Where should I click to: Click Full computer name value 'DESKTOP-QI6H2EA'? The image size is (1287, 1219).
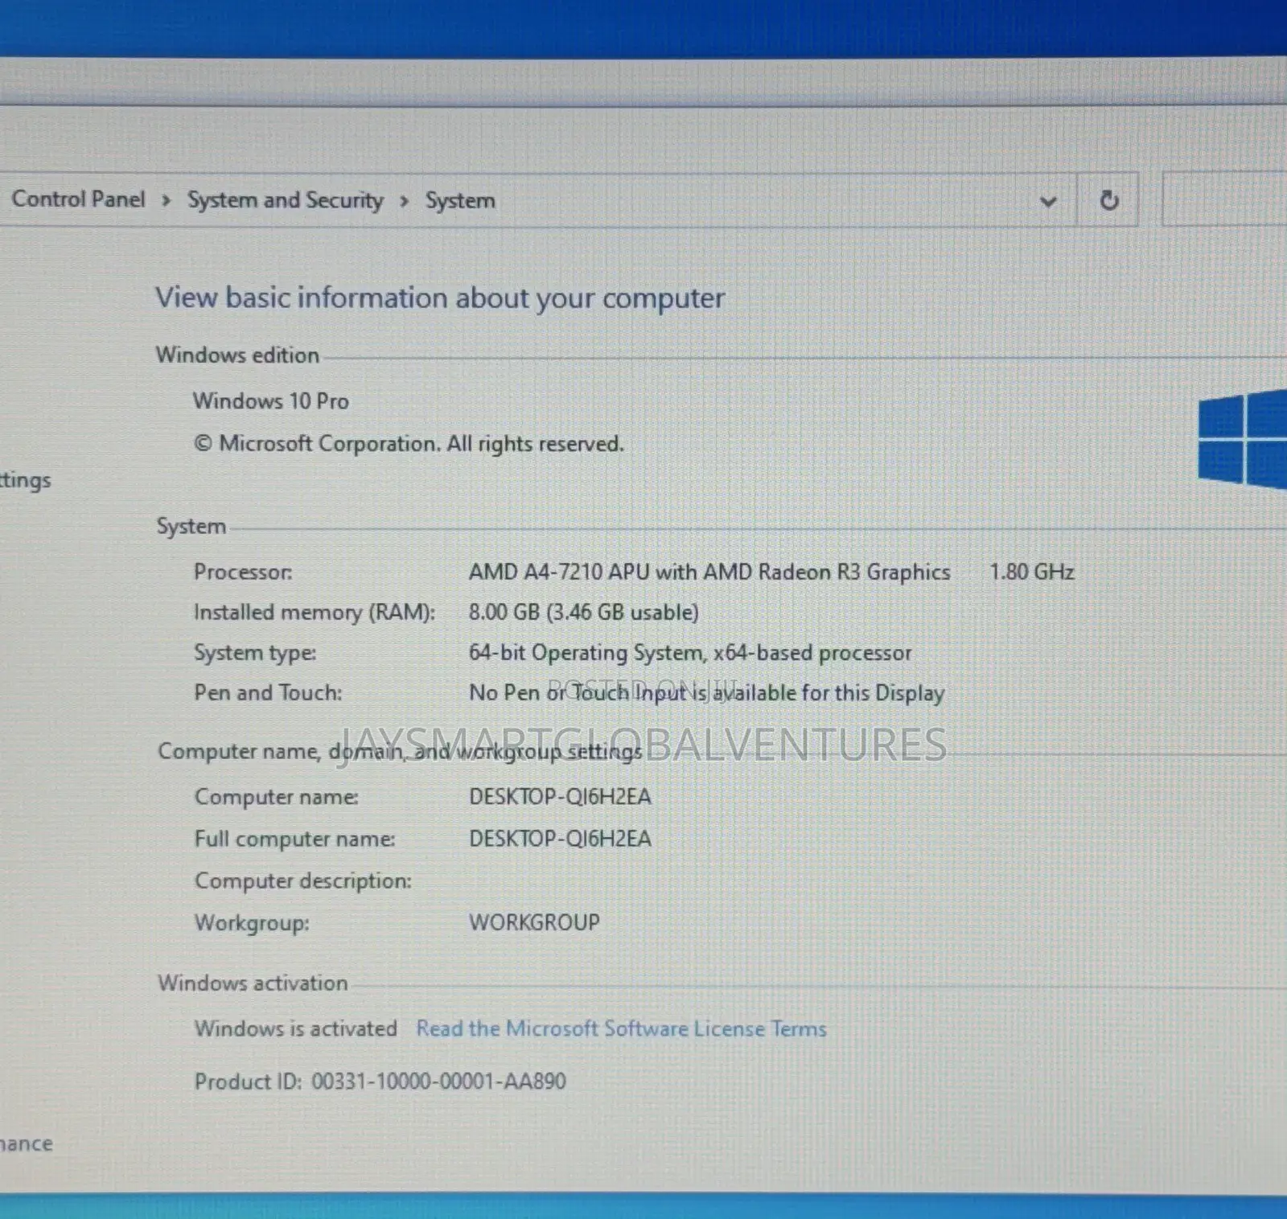tap(560, 839)
